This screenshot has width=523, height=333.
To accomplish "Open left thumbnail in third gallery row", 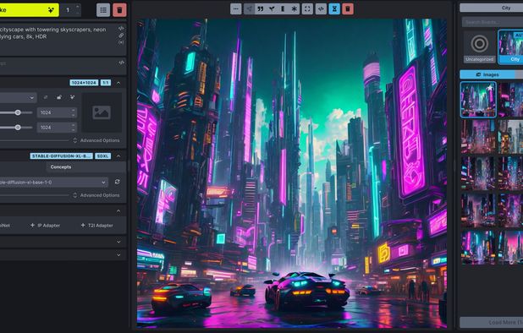I will pyautogui.click(x=478, y=173).
